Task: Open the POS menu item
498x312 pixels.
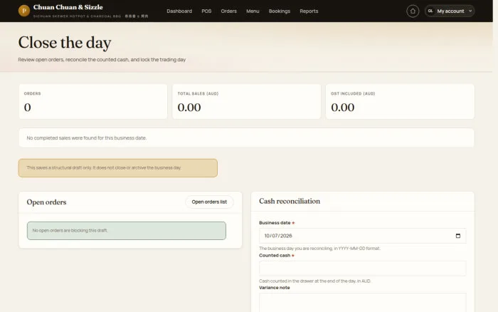Action: click(x=206, y=11)
